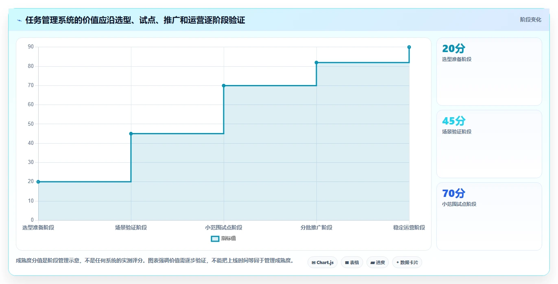The height and width of the screenshot is (284, 558).
Task: Select the 表格 tag chip
Action: pyautogui.click(x=352, y=262)
